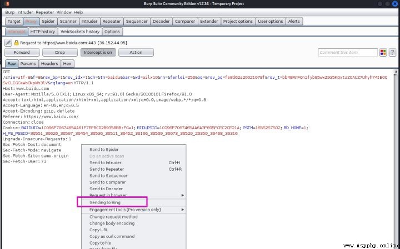Click the request editor scroll-up arrow

tap(396, 72)
